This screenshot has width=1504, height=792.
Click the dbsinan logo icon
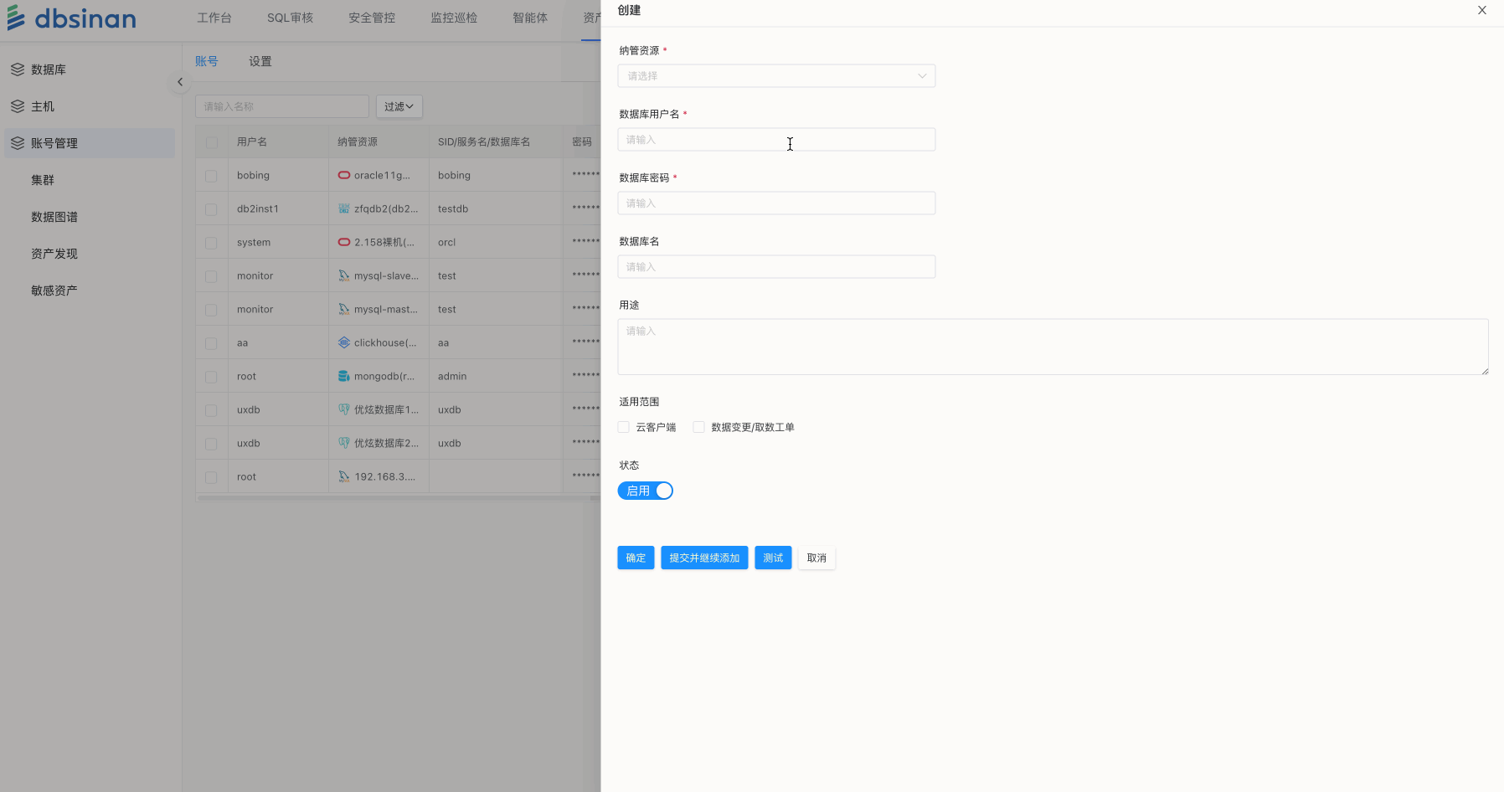point(16,18)
